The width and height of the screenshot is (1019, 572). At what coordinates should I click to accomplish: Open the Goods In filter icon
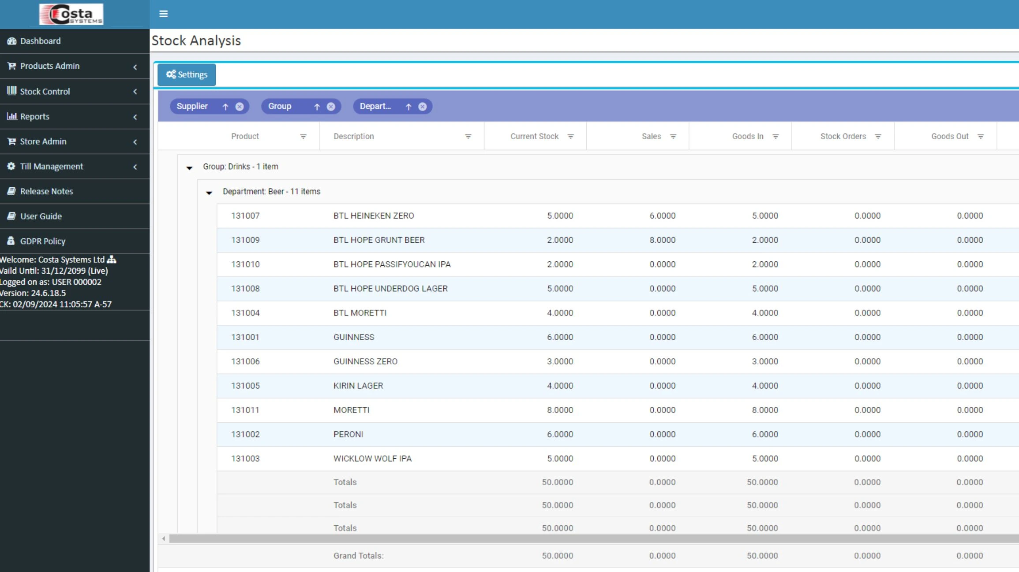[x=775, y=137]
